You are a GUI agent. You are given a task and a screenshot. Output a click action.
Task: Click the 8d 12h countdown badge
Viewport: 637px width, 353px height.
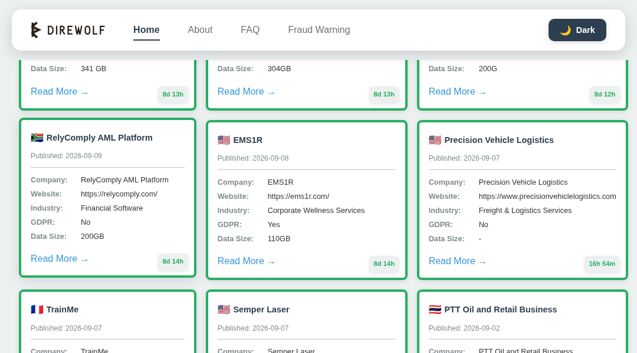click(x=605, y=95)
